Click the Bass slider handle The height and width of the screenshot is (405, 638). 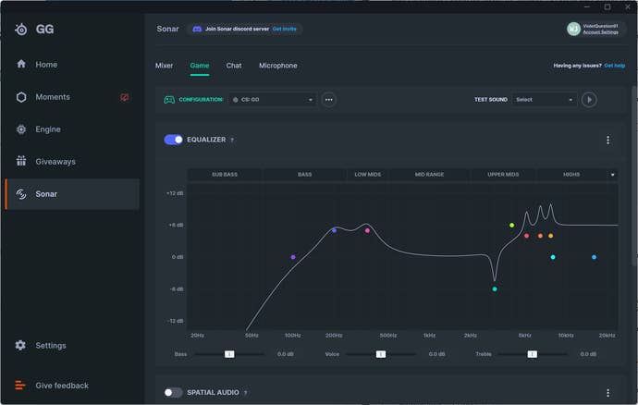coord(229,354)
